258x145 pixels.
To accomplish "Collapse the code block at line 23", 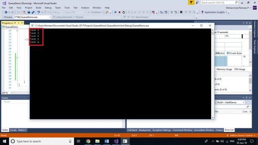I will pyautogui.click(x=17, y=58).
